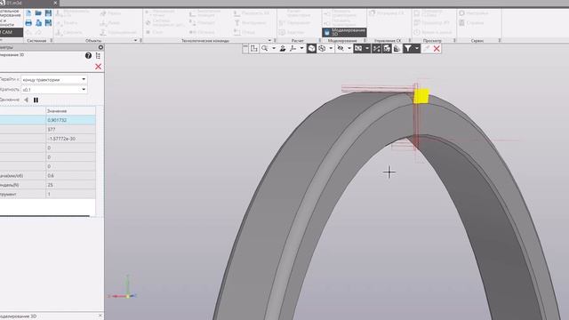Screen dimensions: 569x320
Task: Expand dropdown beside the highlighted perspective icon
Action: point(367,48)
